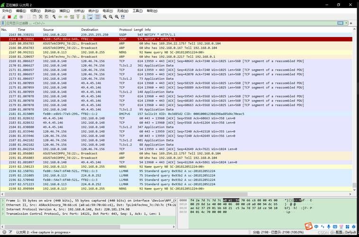Toggle auto-scroll during live capture

point(90,17)
